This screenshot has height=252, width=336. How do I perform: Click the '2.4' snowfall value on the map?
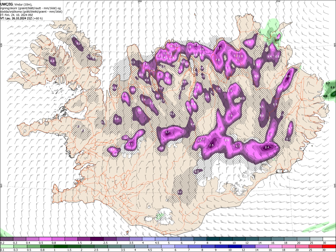[267, 148]
